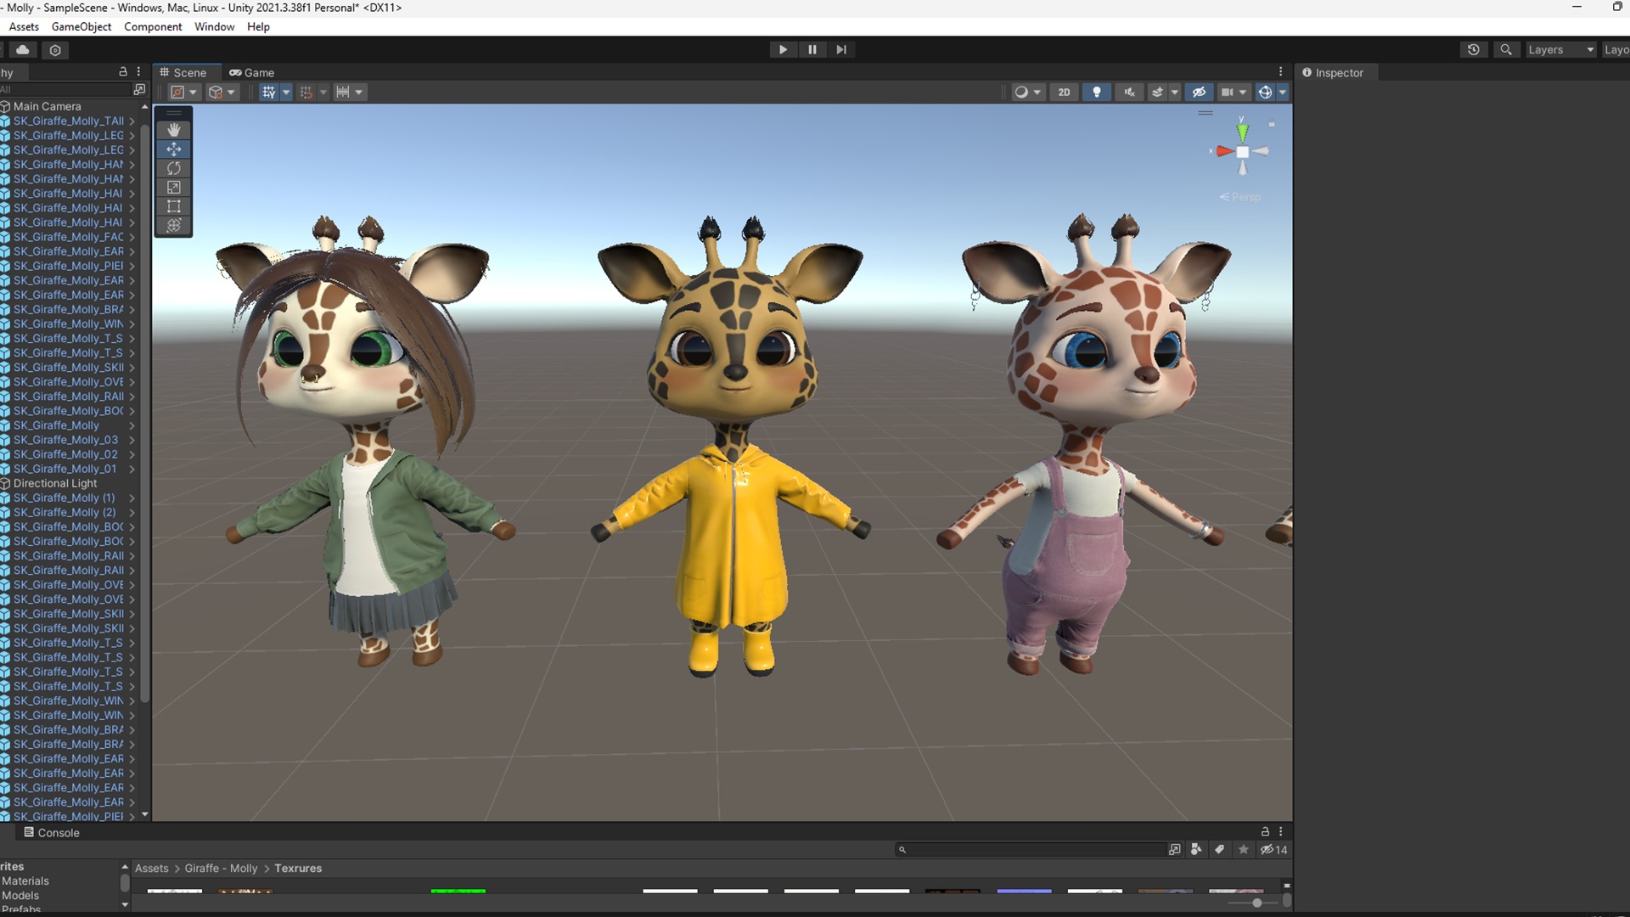Open the Assets menu

tap(24, 26)
